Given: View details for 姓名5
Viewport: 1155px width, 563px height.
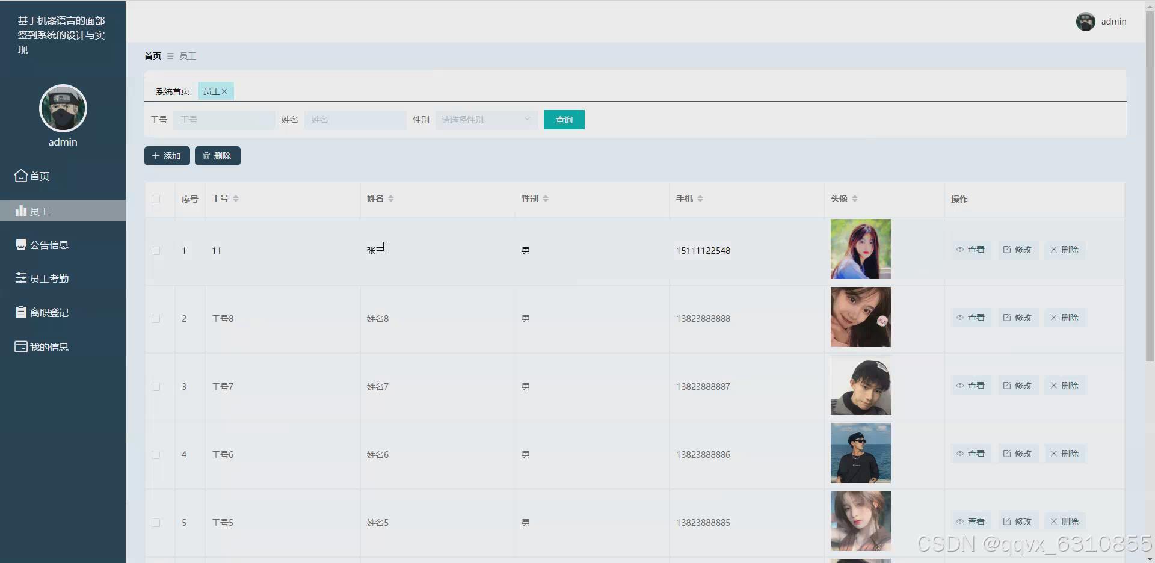Looking at the screenshot, I should (x=971, y=521).
